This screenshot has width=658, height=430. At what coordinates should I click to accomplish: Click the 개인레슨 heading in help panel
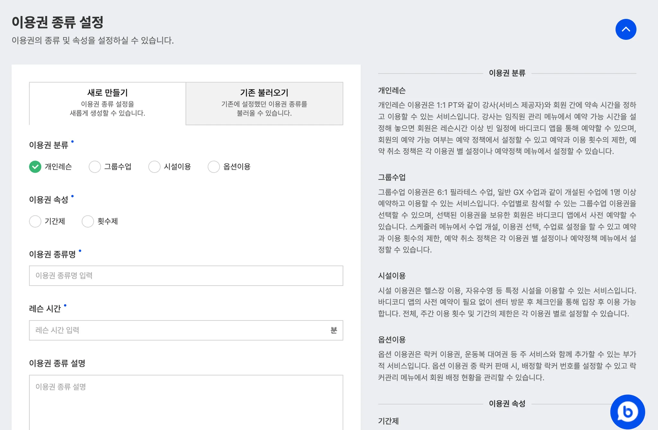(392, 90)
